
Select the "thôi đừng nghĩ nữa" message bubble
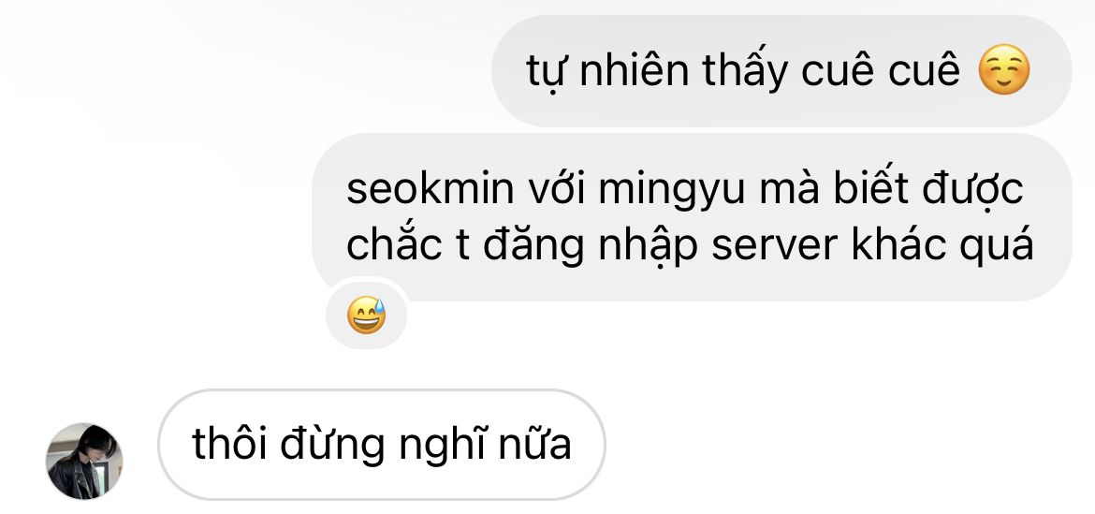[381, 444]
